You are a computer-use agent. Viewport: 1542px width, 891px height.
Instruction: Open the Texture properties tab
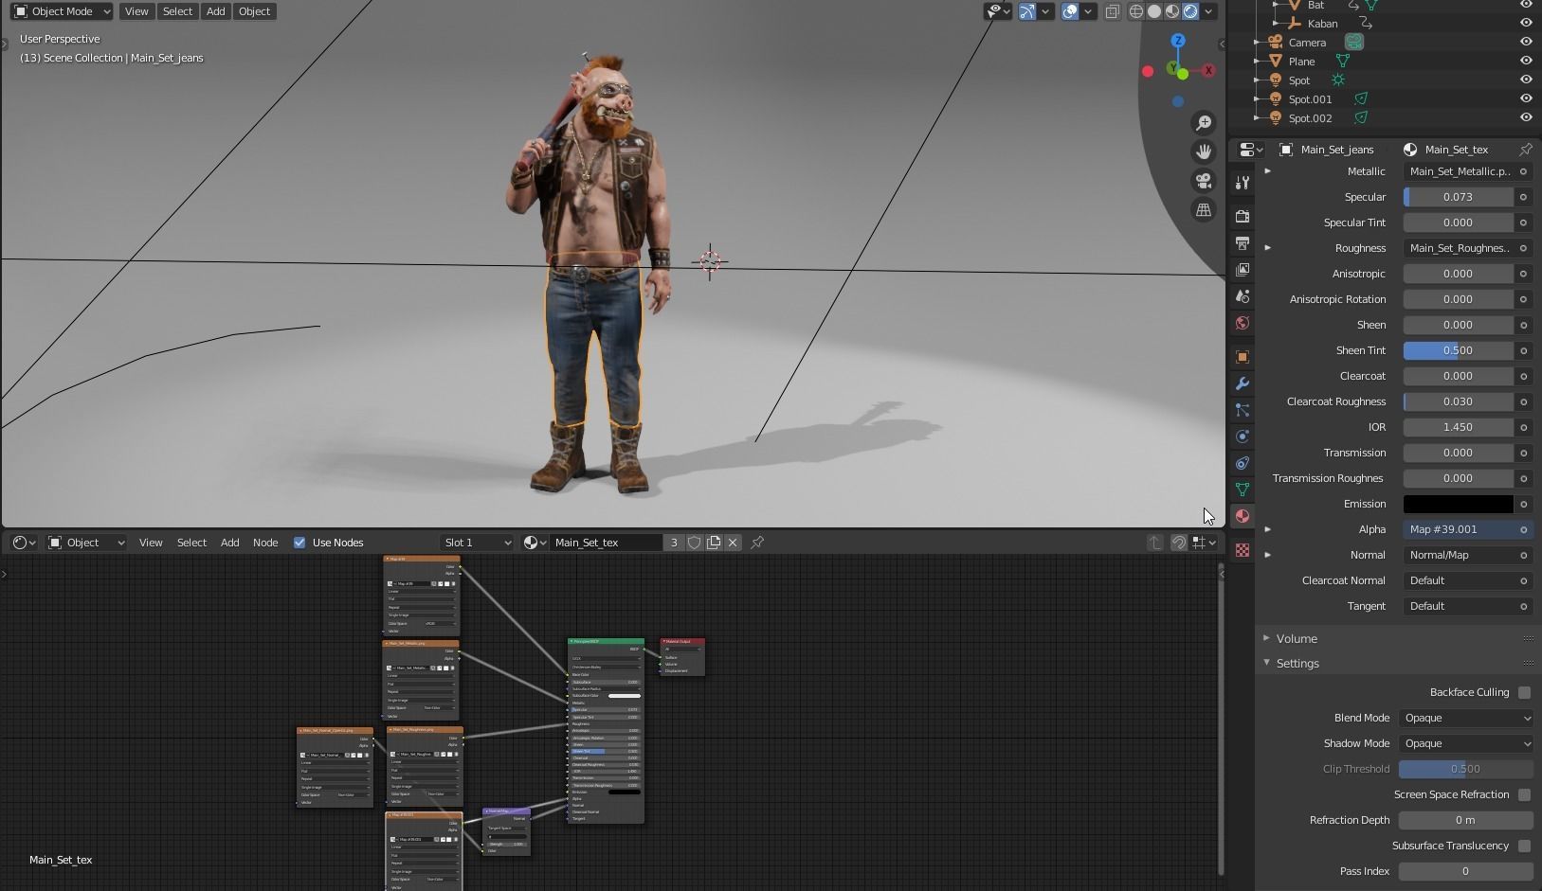pos(1243,550)
